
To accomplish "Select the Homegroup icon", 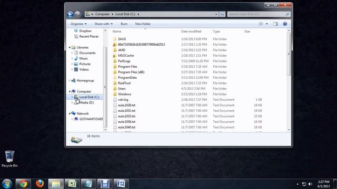I will pos(74,80).
